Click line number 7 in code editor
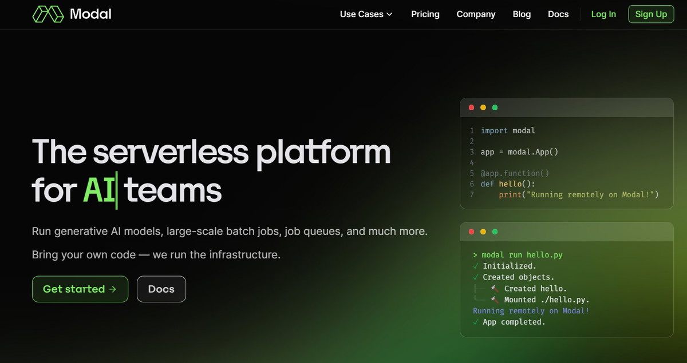 coord(472,195)
